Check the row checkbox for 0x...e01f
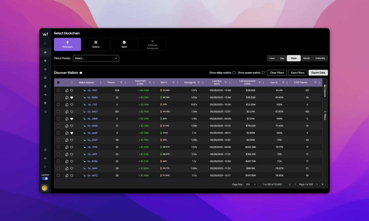Viewport: 369px width, 221px height. point(58,154)
